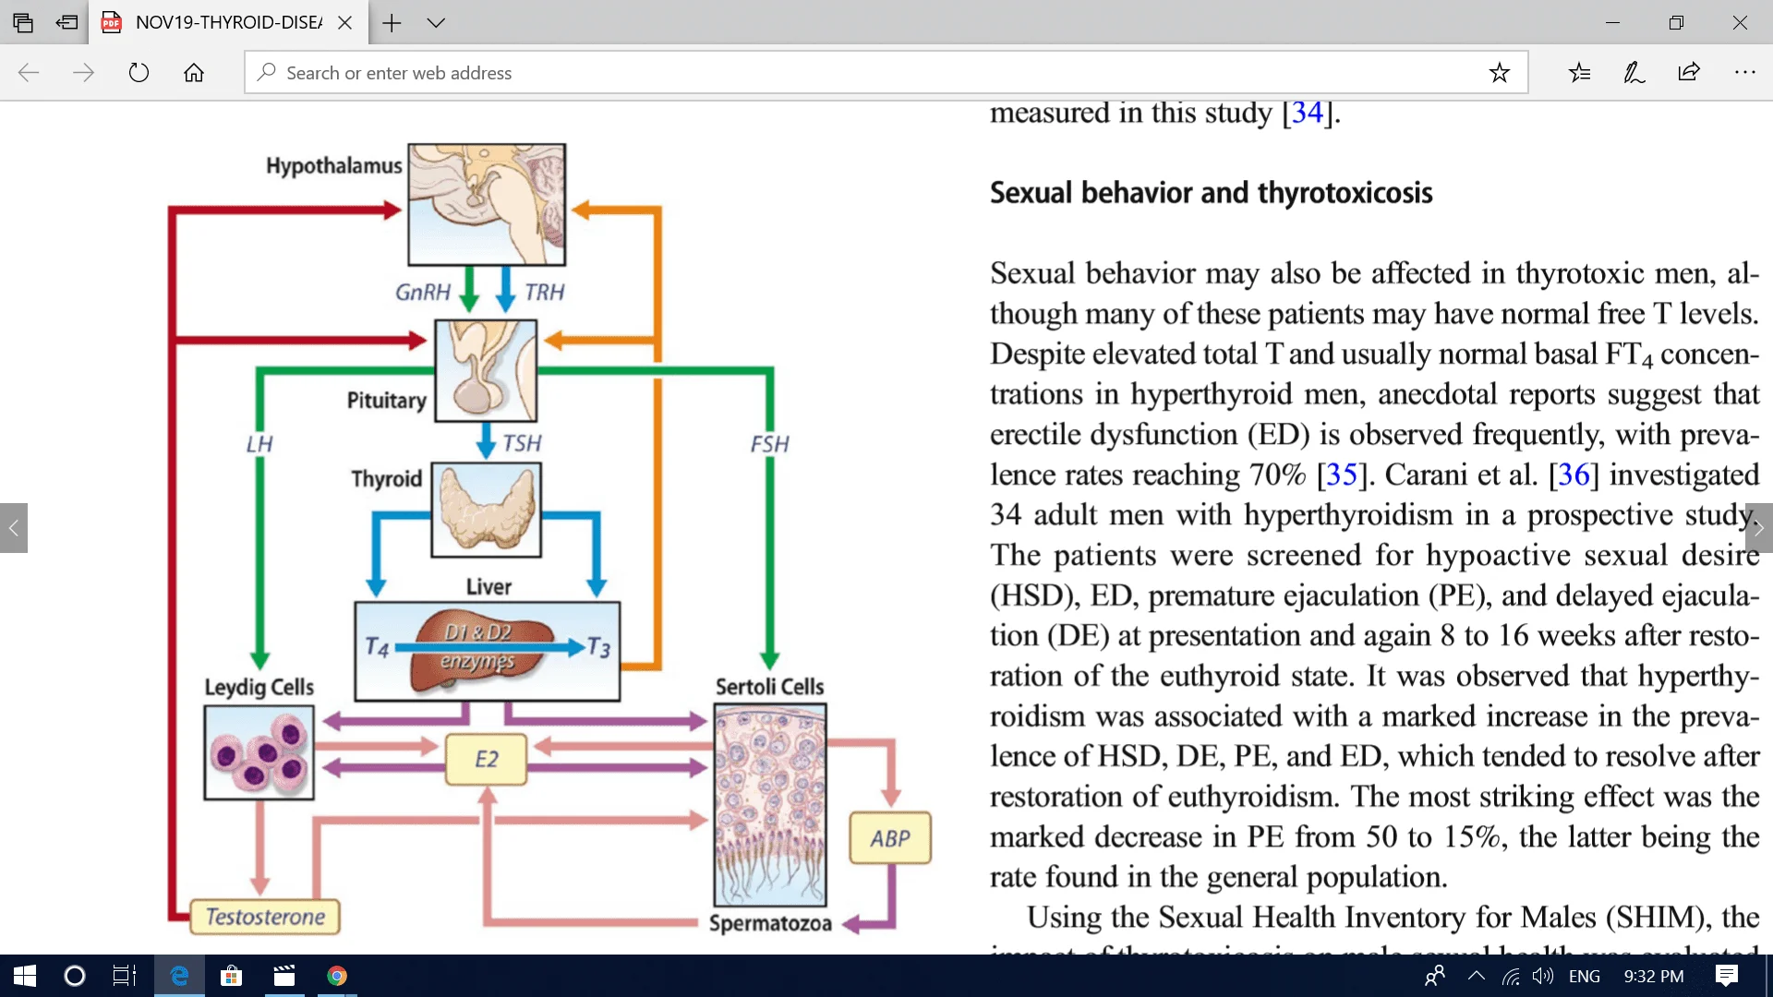The width and height of the screenshot is (1773, 997).
Task: Close the NOV19-THYROID-DISE tab
Action: click(344, 22)
